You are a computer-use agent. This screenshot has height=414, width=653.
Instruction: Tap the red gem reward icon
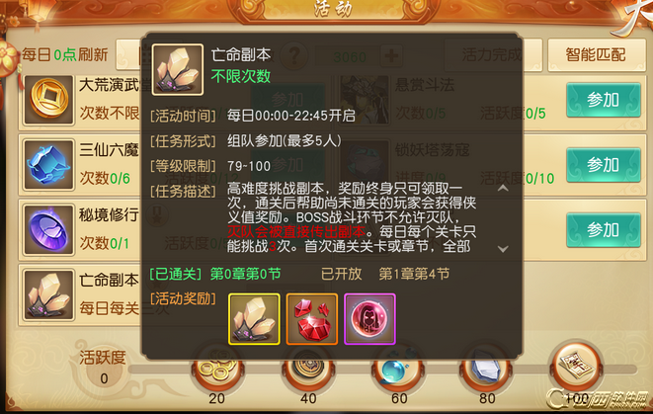coord(311,319)
